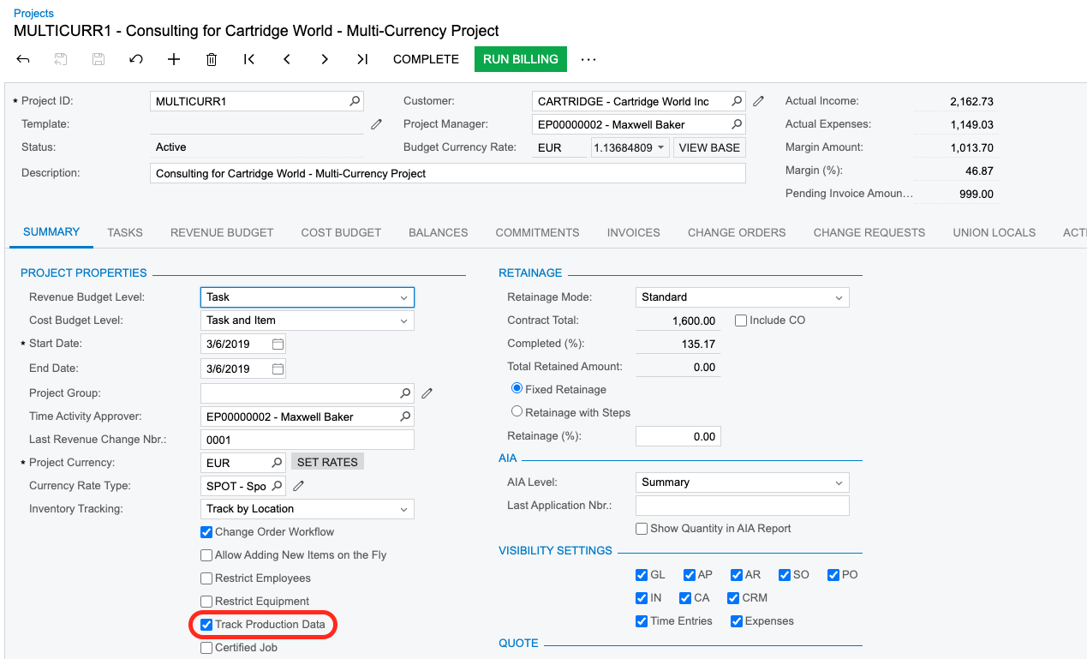This screenshot has height=659, width=1087.
Task: Open the Retainage Mode dropdown
Action: pos(839,297)
